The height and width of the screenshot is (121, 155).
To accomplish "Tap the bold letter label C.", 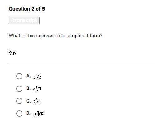I will coord(28,101).
